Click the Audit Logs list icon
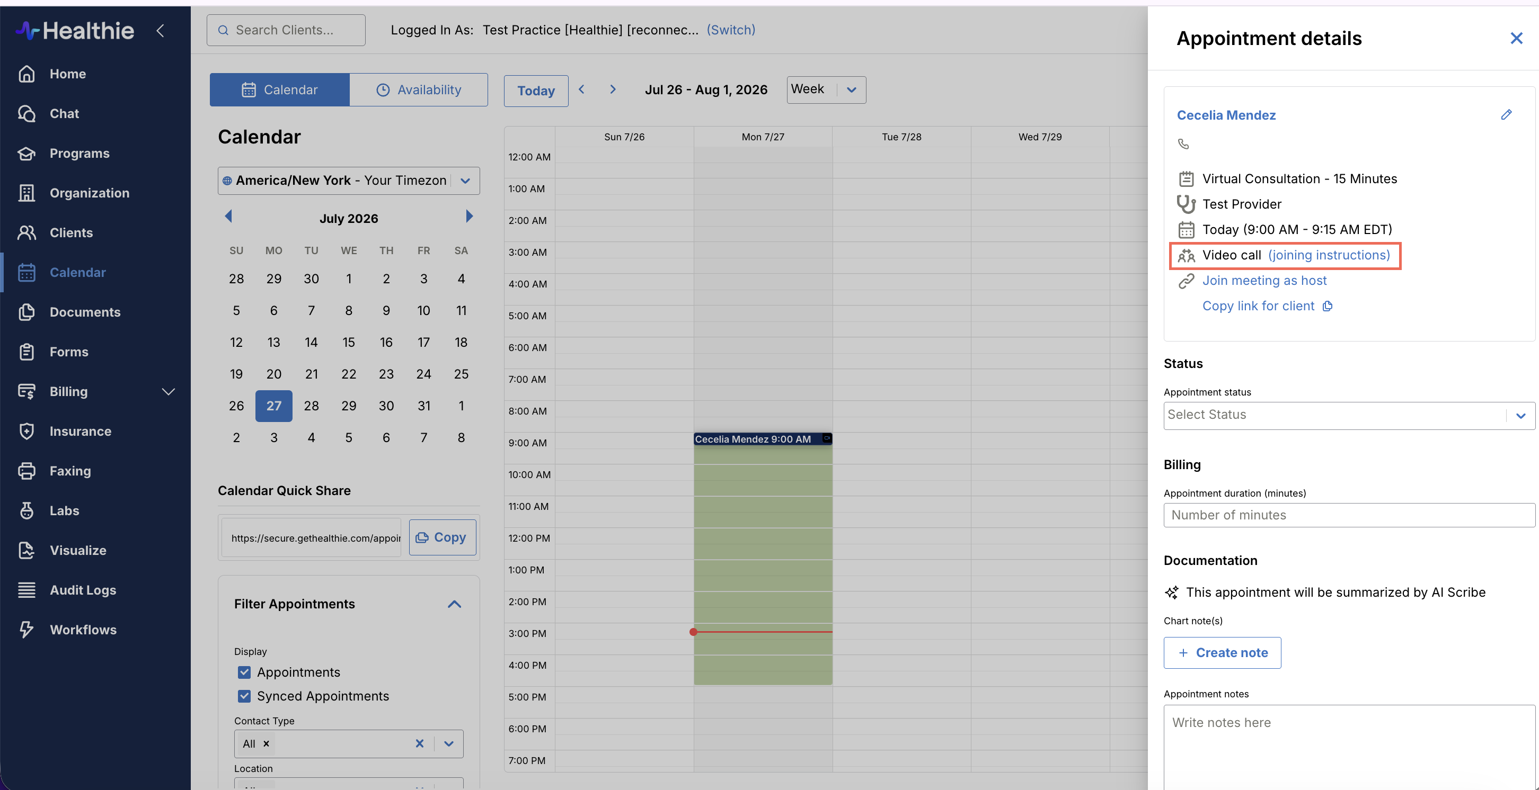 (26, 590)
